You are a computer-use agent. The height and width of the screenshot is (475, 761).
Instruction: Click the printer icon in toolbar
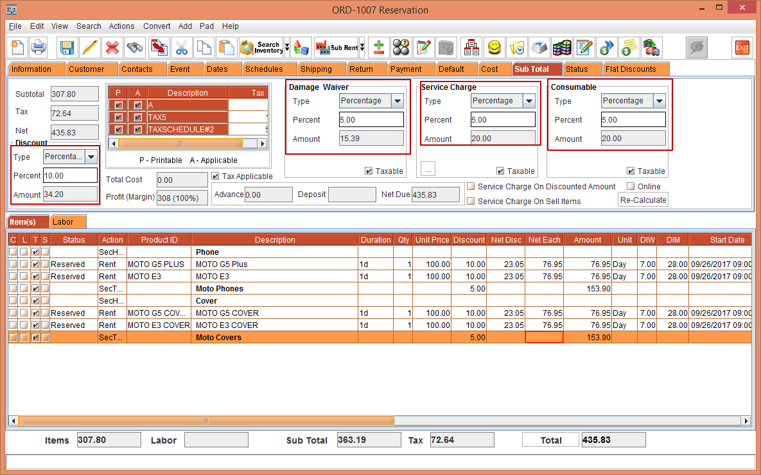coord(39,47)
